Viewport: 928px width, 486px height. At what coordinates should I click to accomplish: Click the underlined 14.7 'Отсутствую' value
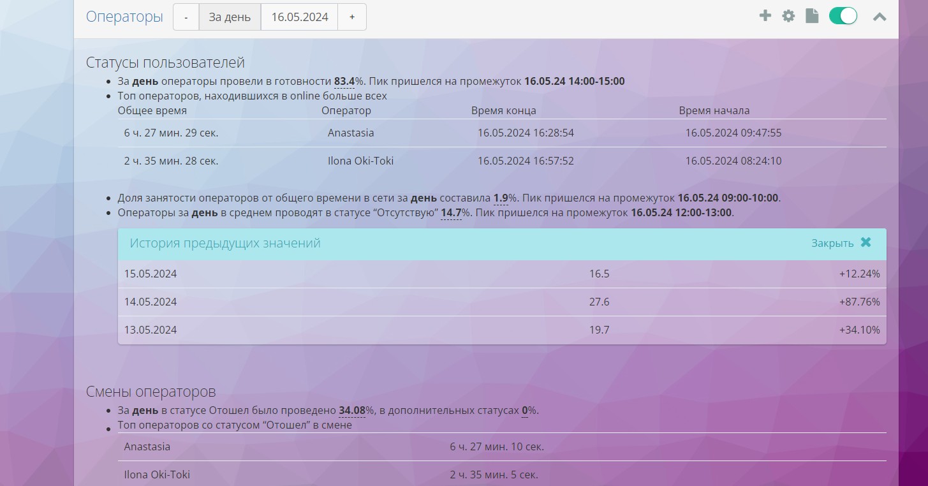451,212
